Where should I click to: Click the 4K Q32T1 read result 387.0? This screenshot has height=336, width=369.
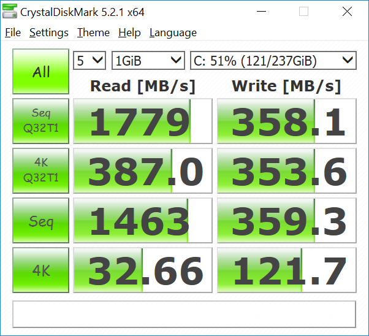[143, 170]
